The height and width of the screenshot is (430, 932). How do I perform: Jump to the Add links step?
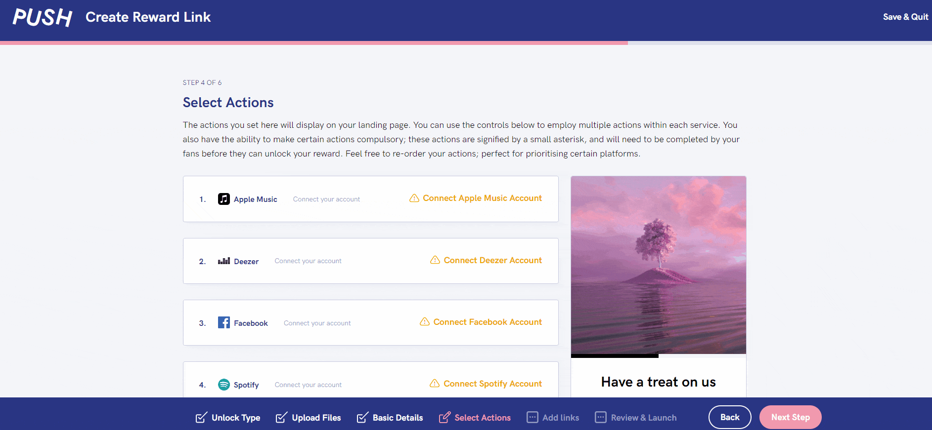[x=553, y=418]
